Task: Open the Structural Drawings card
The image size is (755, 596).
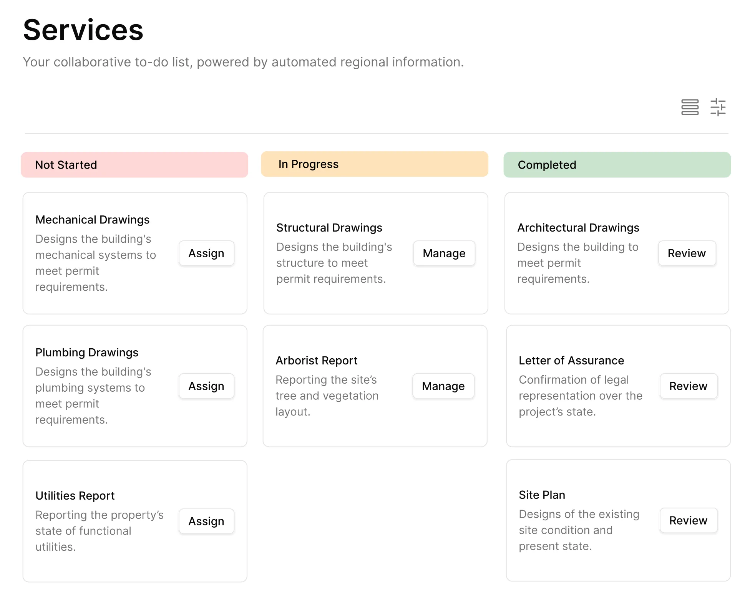Action: [329, 227]
